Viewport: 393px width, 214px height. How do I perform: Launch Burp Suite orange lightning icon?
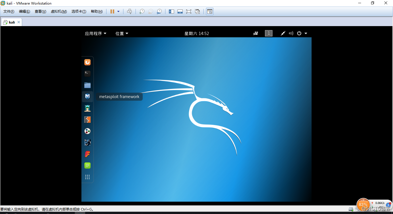click(87, 120)
